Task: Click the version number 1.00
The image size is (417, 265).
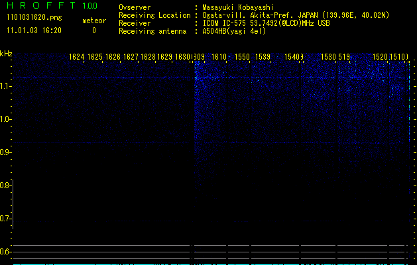Action: pyautogui.click(x=89, y=6)
